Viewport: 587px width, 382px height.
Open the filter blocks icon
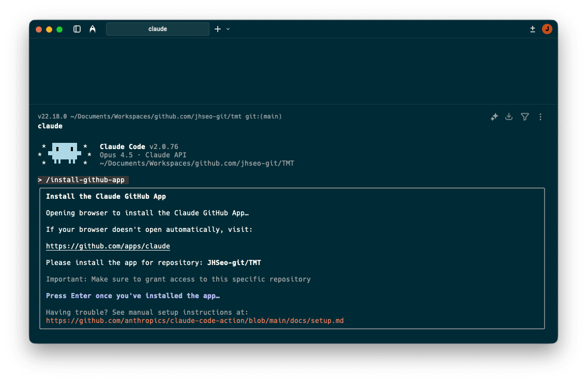click(x=525, y=117)
